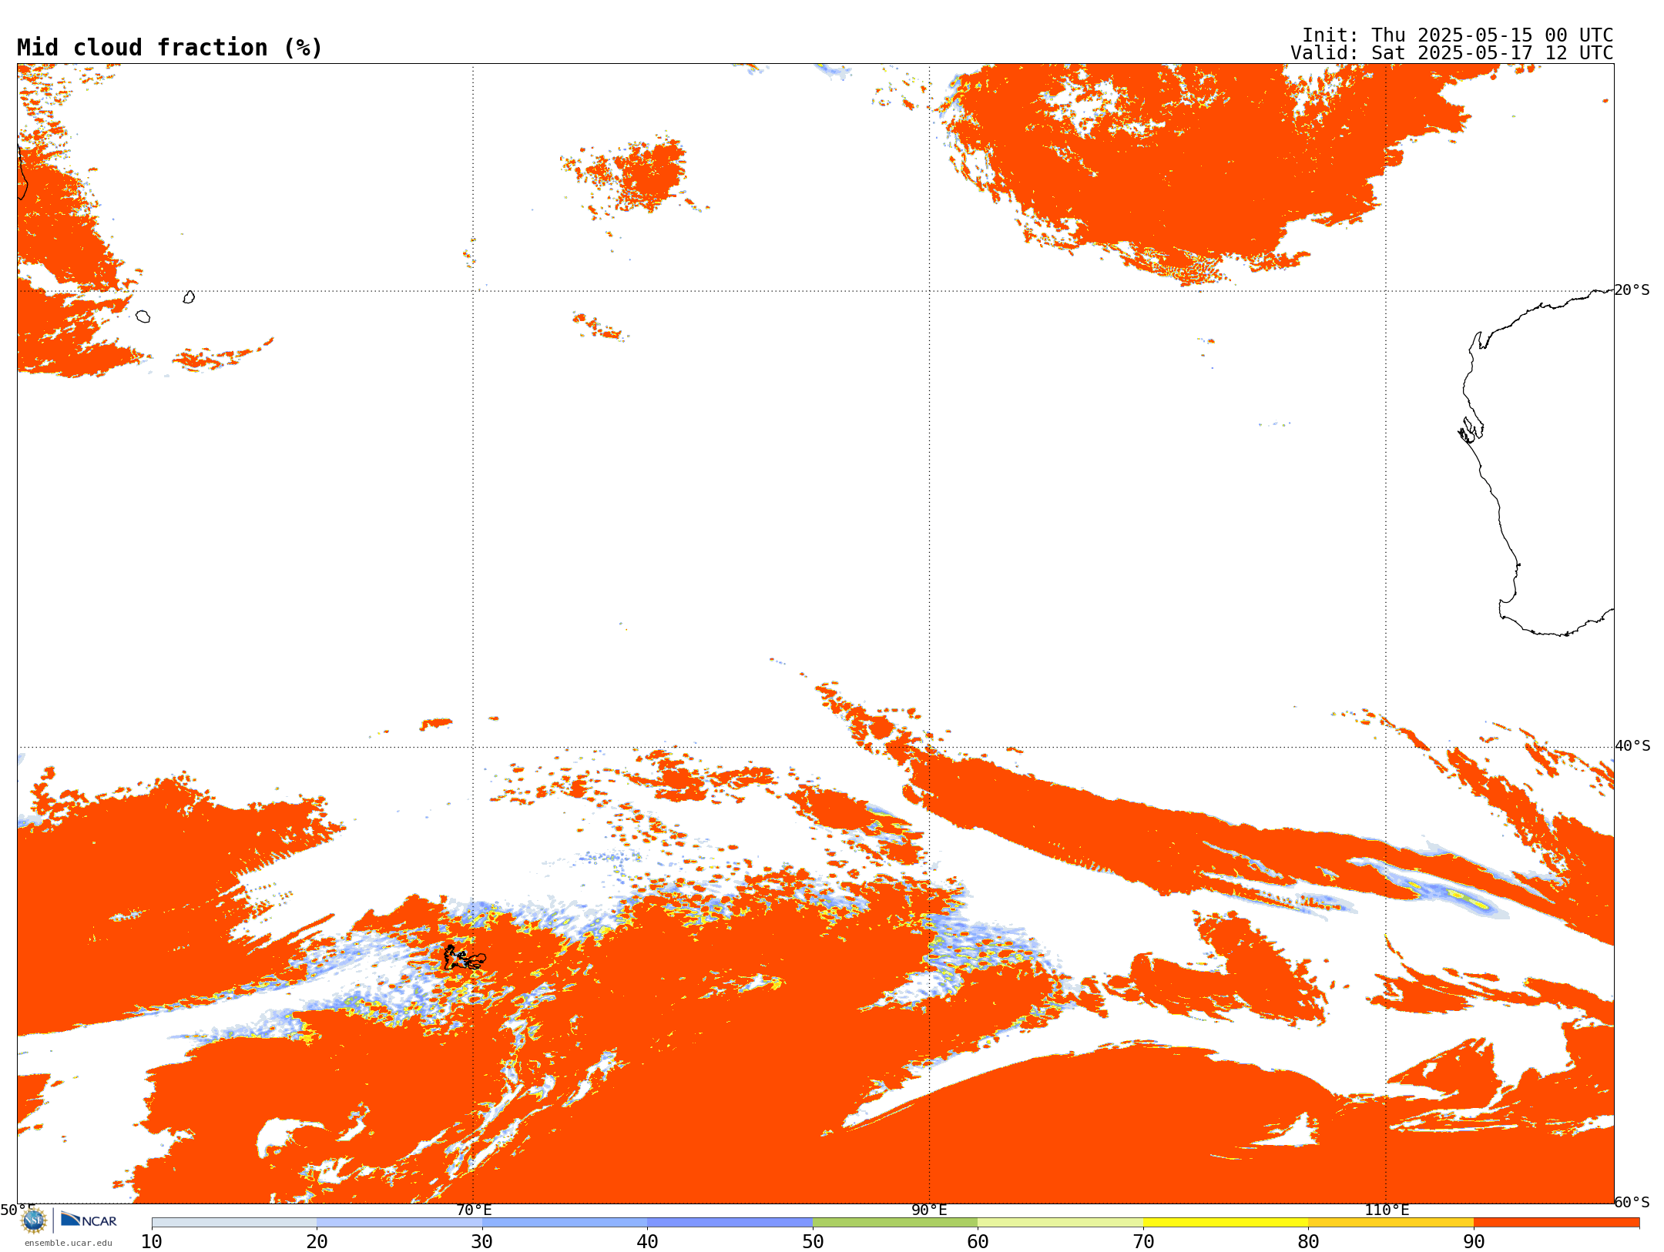Click the colorbar tick label 30
This screenshot has height=1252, width=1664.
tap(482, 1242)
